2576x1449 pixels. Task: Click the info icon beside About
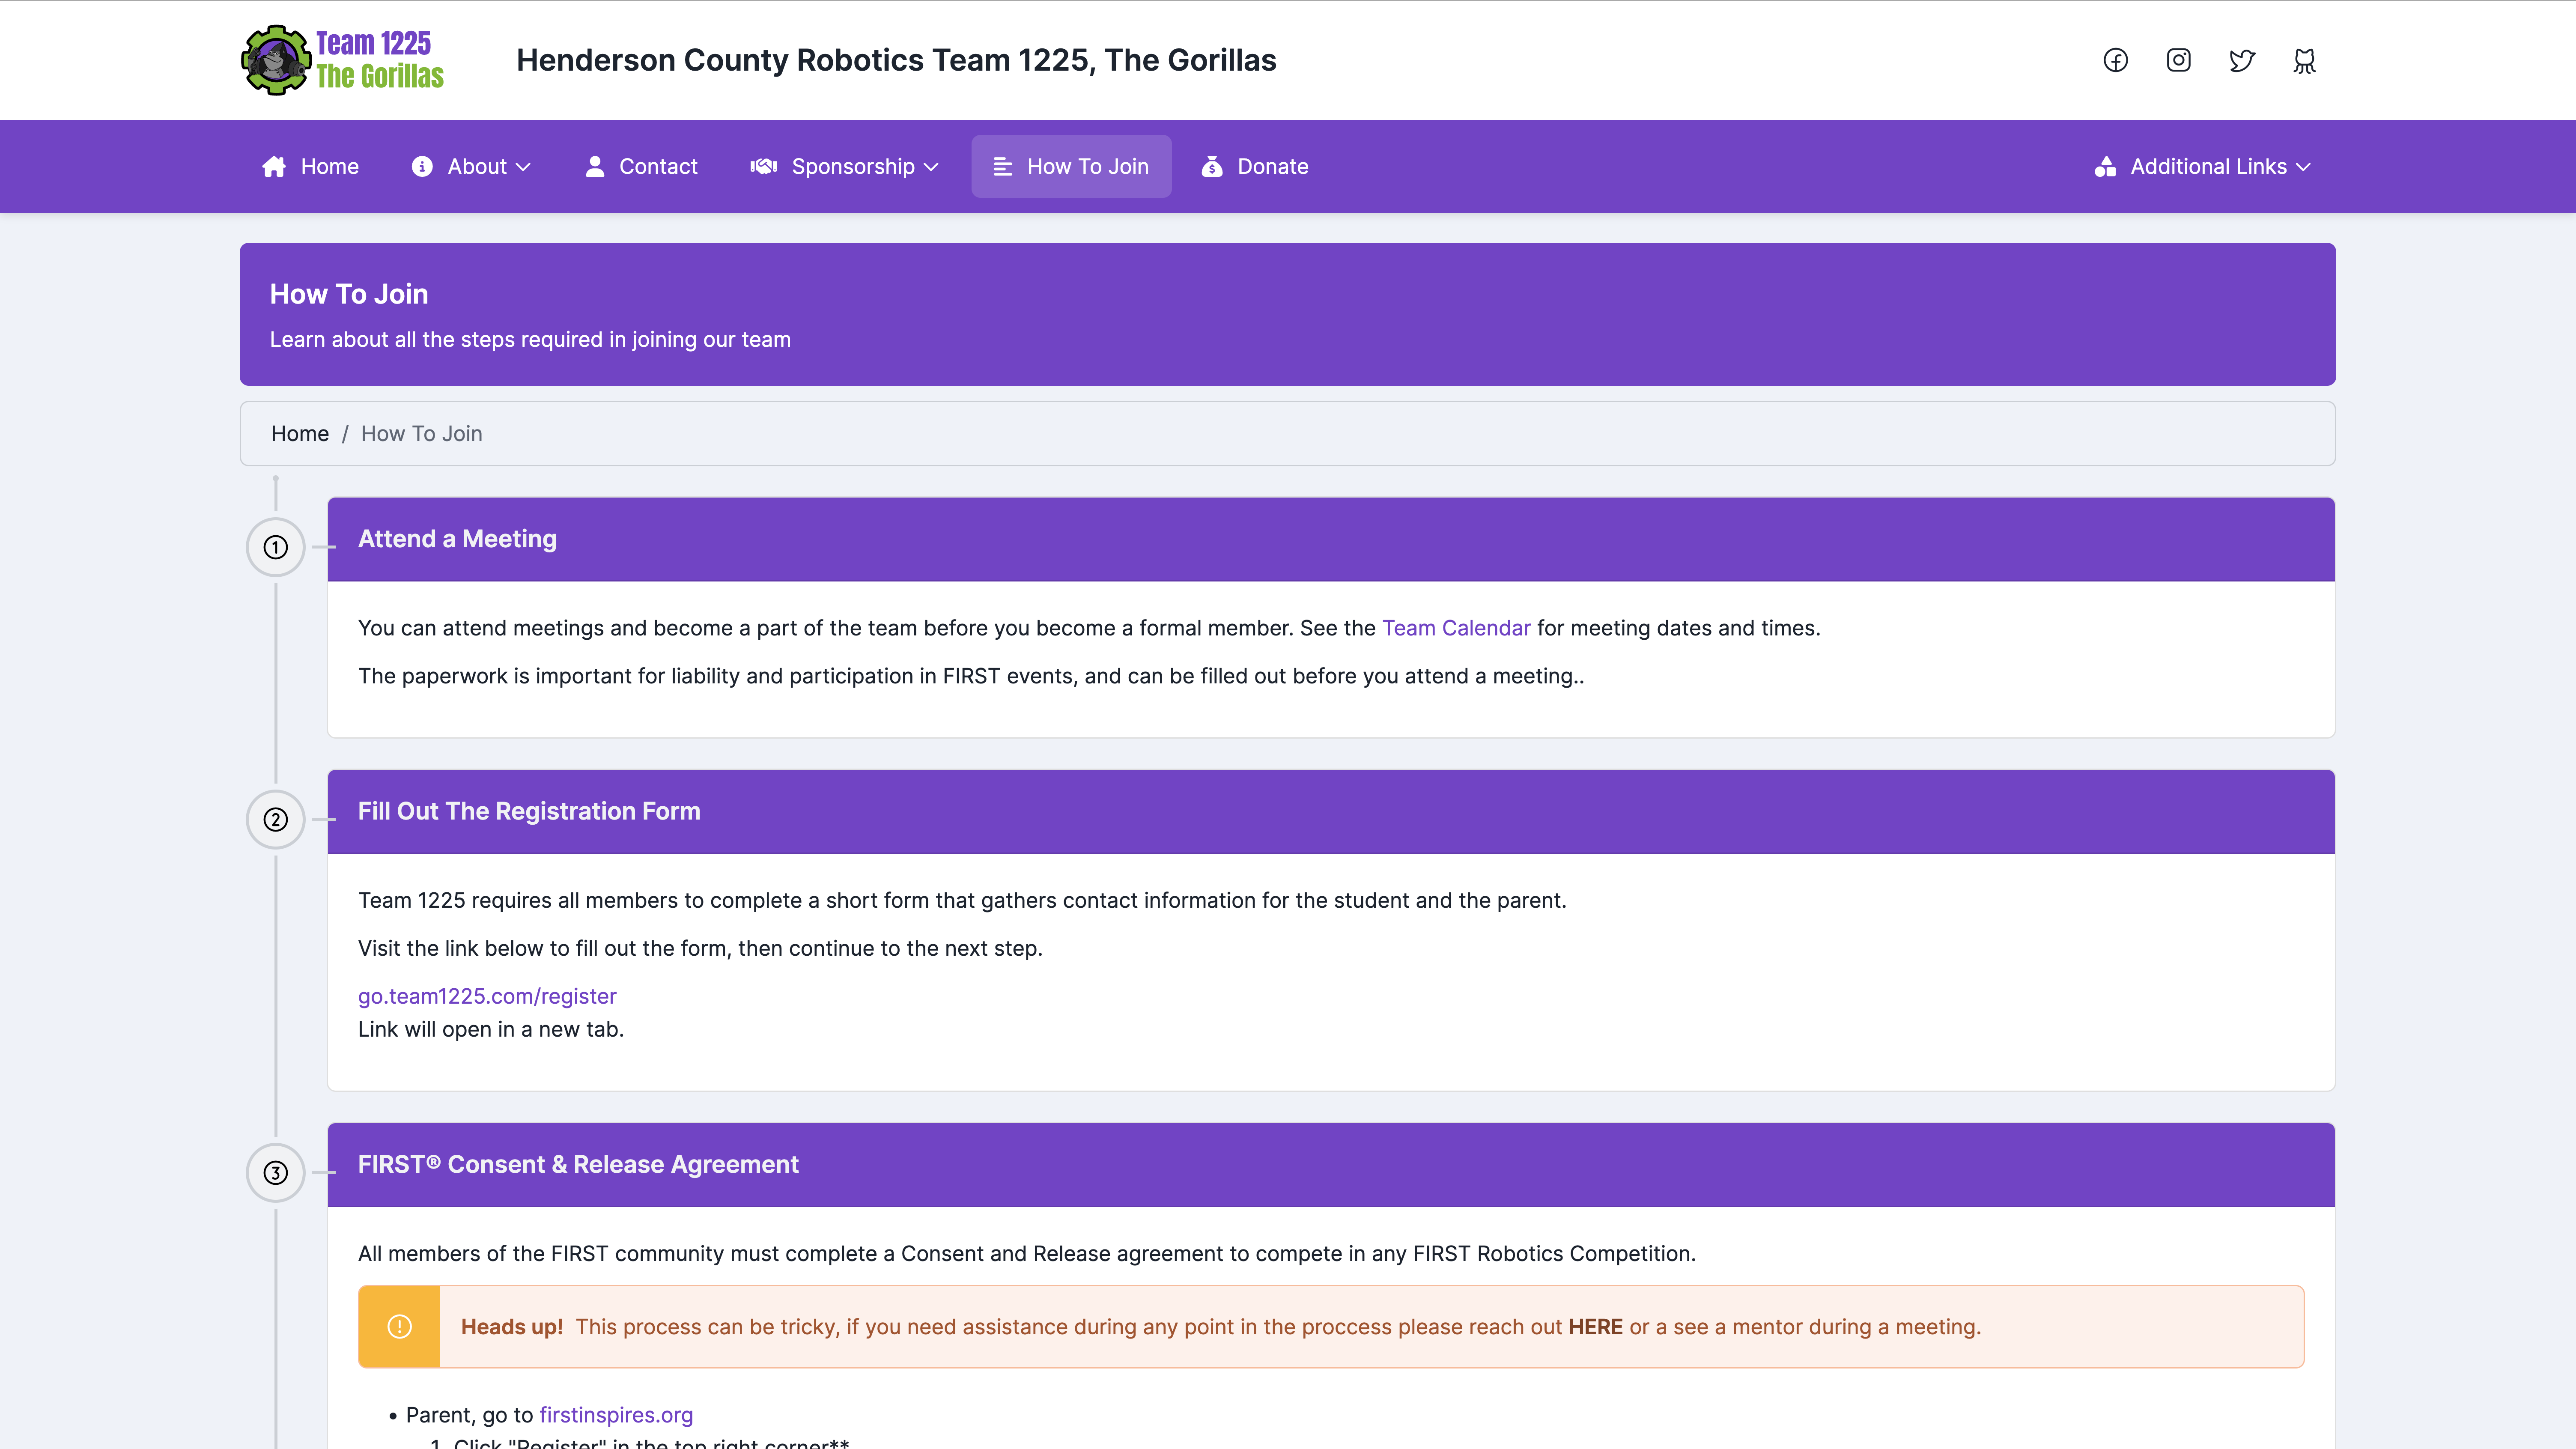click(422, 166)
